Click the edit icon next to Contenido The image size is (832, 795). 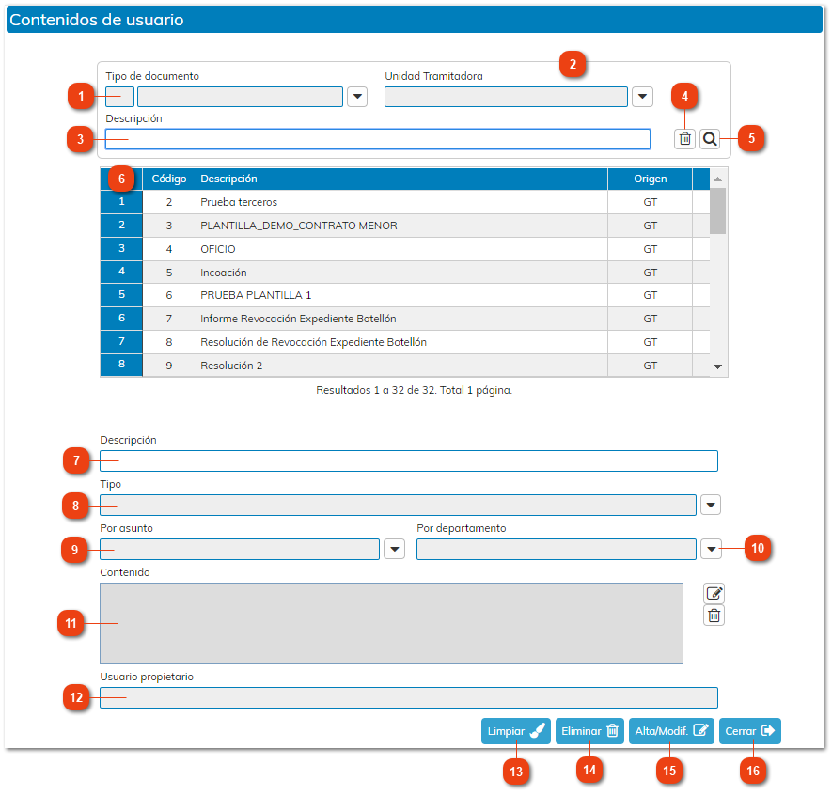click(714, 593)
